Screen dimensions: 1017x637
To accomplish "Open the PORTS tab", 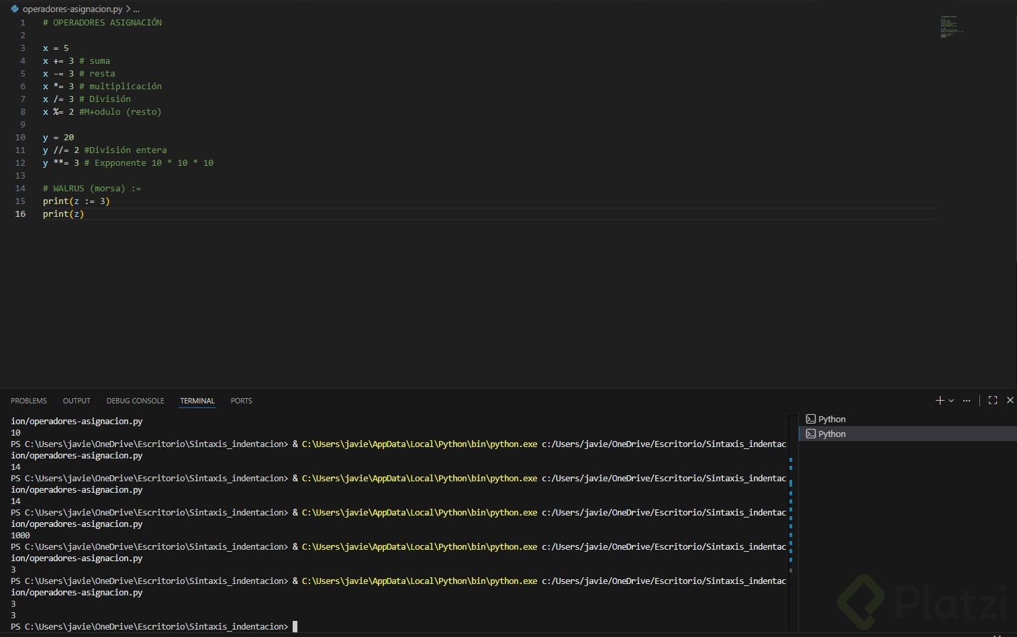I will pyautogui.click(x=241, y=401).
